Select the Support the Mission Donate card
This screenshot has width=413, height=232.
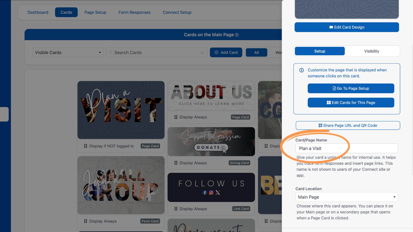click(211, 142)
